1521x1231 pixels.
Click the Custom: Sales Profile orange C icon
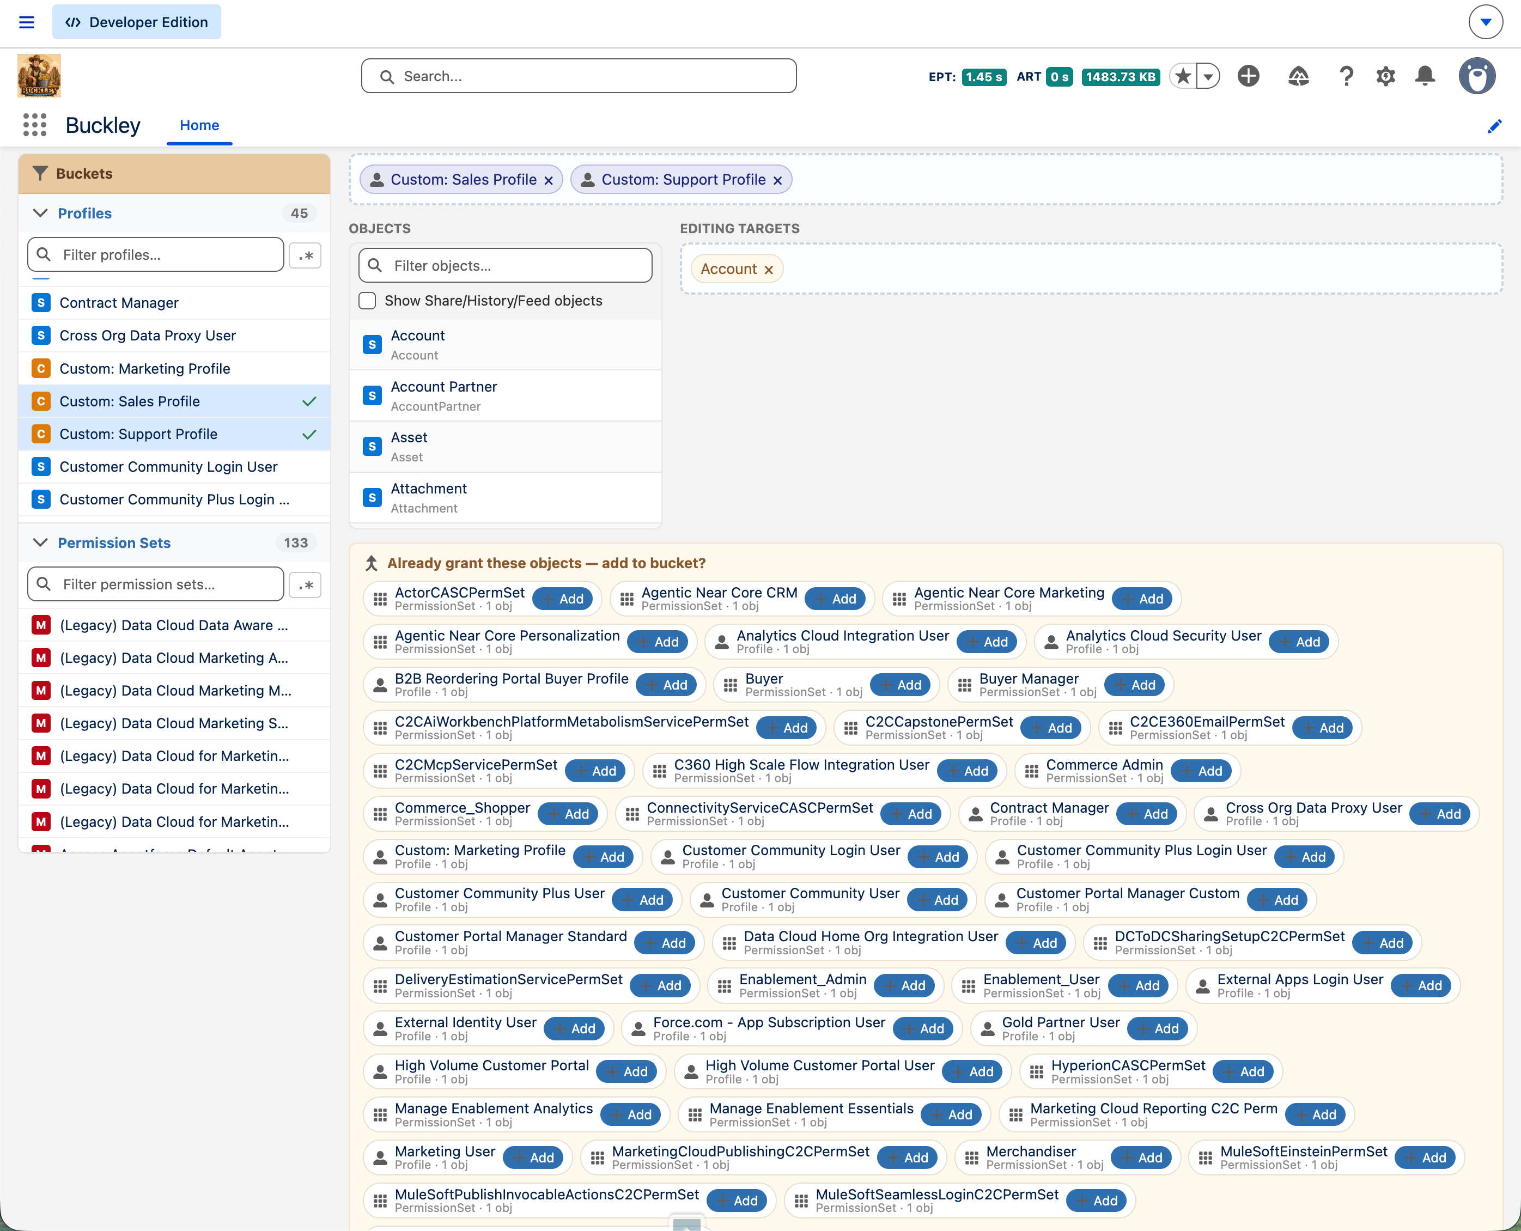click(x=40, y=401)
